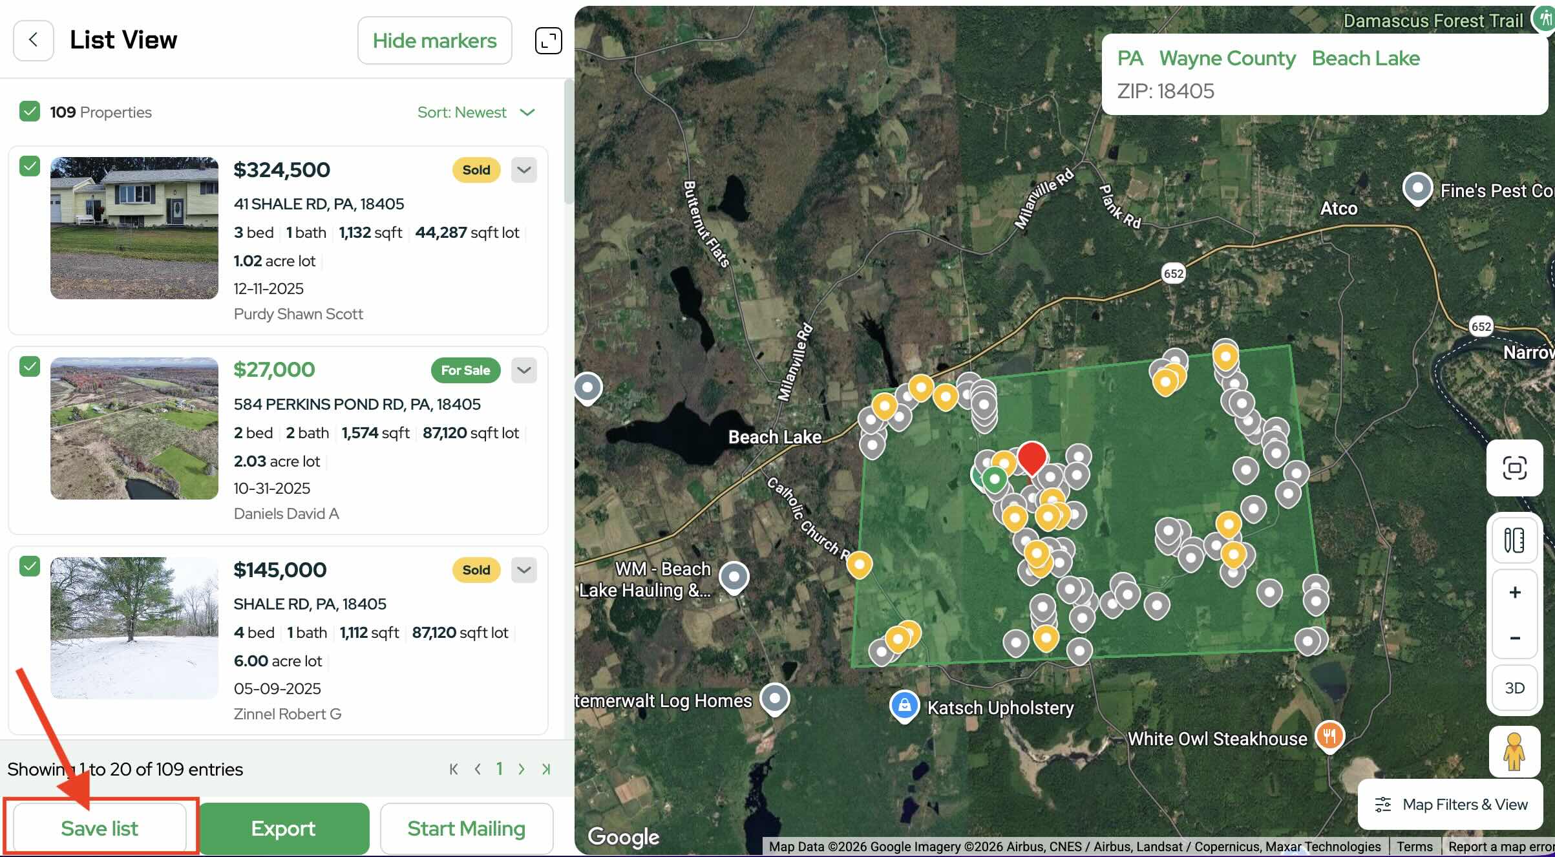
Task: Uncheck the 41 Shale Rd property checkbox
Action: pyautogui.click(x=30, y=166)
